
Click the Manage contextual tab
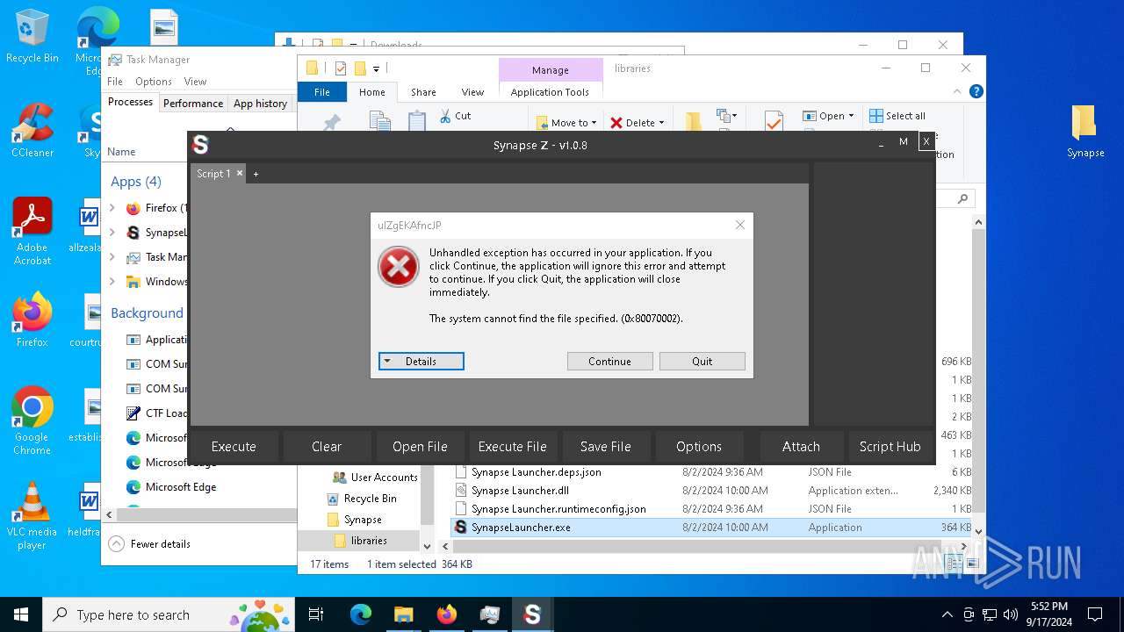point(550,70)
